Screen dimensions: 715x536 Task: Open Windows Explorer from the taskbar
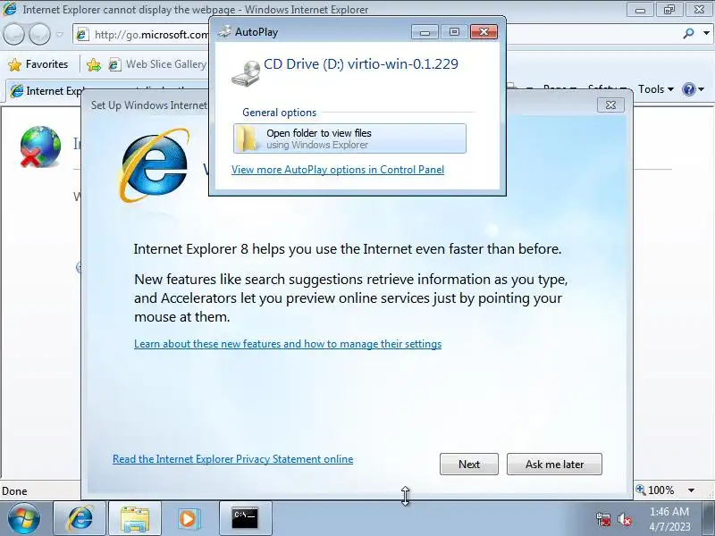(x=135, y=518)
